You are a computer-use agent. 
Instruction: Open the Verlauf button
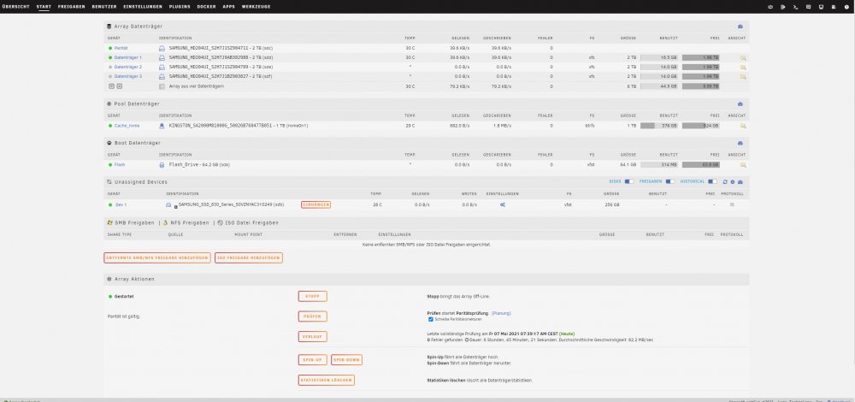[x=312, y=336]
